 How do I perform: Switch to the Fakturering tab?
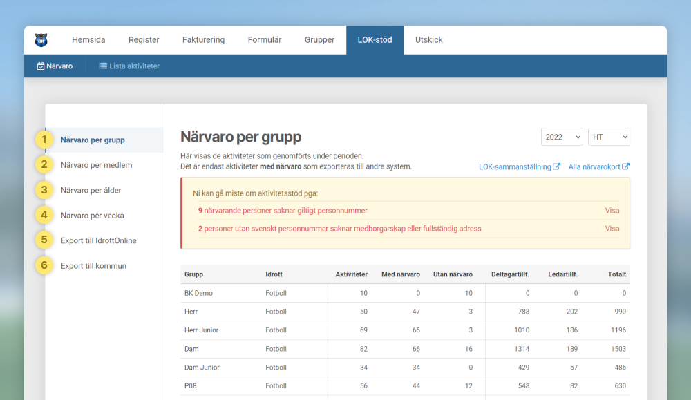(x=204, y=39)
